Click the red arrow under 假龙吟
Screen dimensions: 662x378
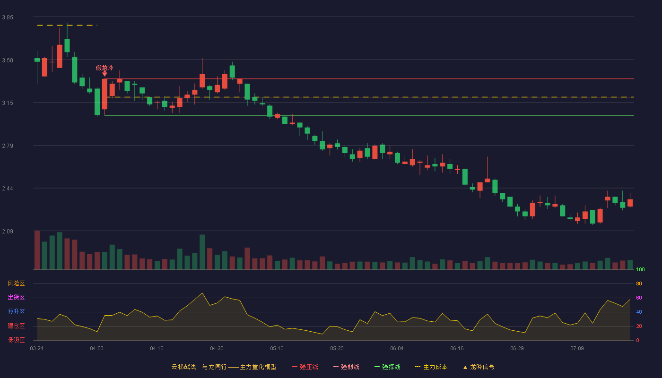(x=105, y=74)
